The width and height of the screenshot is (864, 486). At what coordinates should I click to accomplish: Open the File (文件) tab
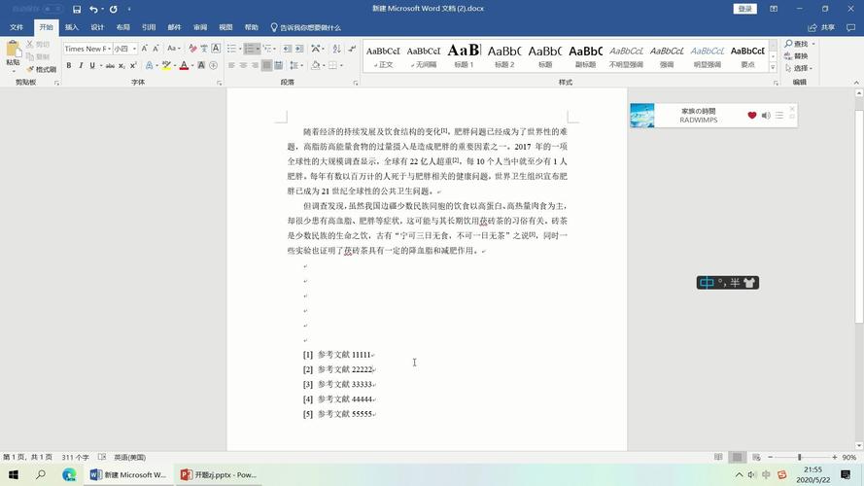(x=17, y=27)
